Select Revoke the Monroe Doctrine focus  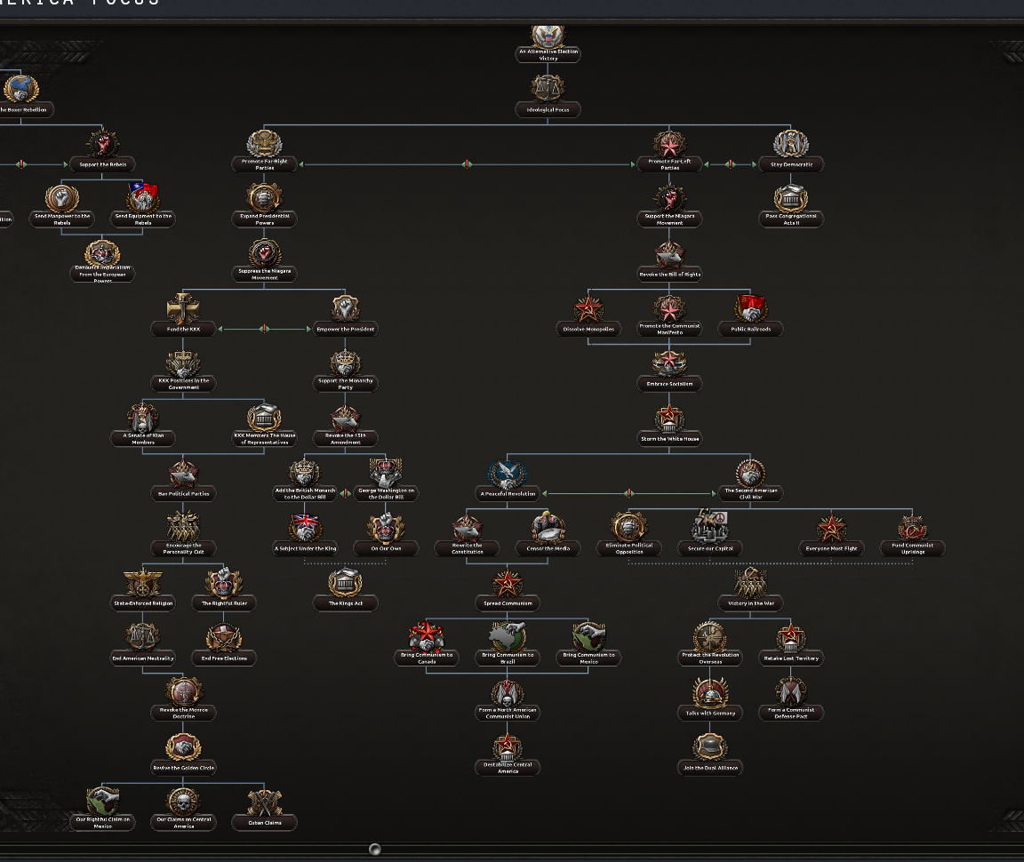[183, 700]
